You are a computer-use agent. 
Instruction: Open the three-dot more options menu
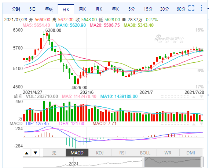[201, 8]
